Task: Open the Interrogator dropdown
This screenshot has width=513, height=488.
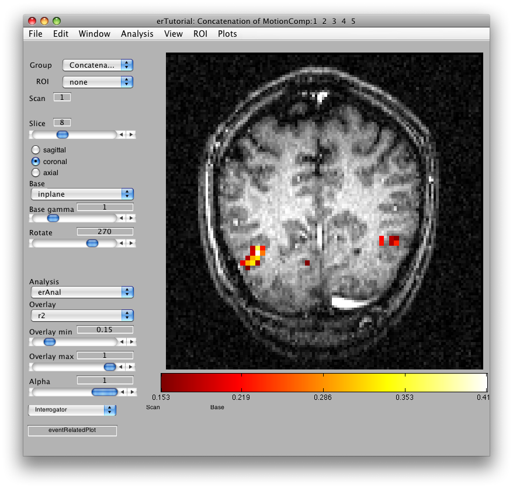Action: point(72,410)
